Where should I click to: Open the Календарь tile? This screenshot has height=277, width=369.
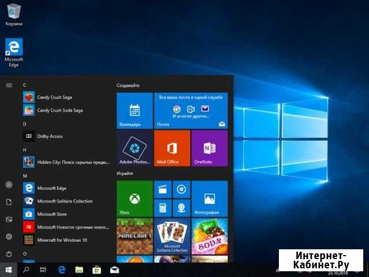pyautogui.click(x=135, y=111)
